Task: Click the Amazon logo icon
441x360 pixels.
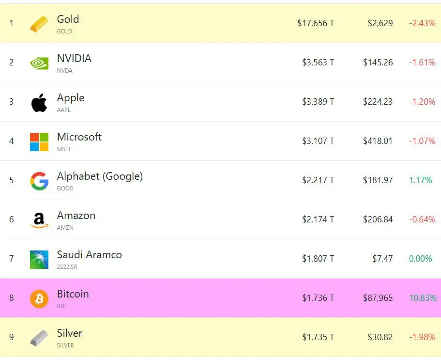Action: coord(39,220)
